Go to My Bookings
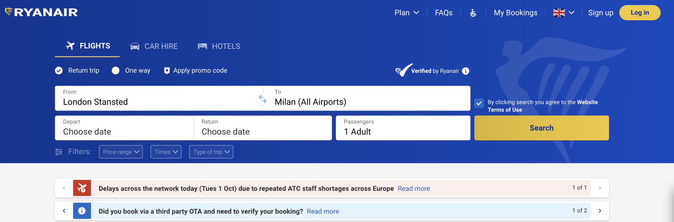The height and width of the screenshot is (222, 674). tap(515, 13)
